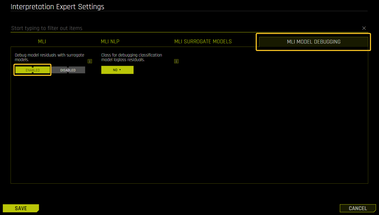Viewport: 379px width, 215px height.
Task: Open the classification logloss residuals dropdown
Action: 117,70
